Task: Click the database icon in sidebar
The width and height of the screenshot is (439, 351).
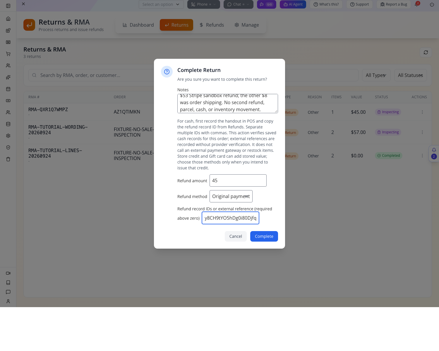Action: coord(8,124)
